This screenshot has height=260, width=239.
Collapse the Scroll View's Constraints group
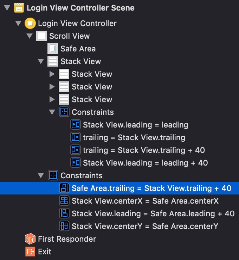(41, 175)
